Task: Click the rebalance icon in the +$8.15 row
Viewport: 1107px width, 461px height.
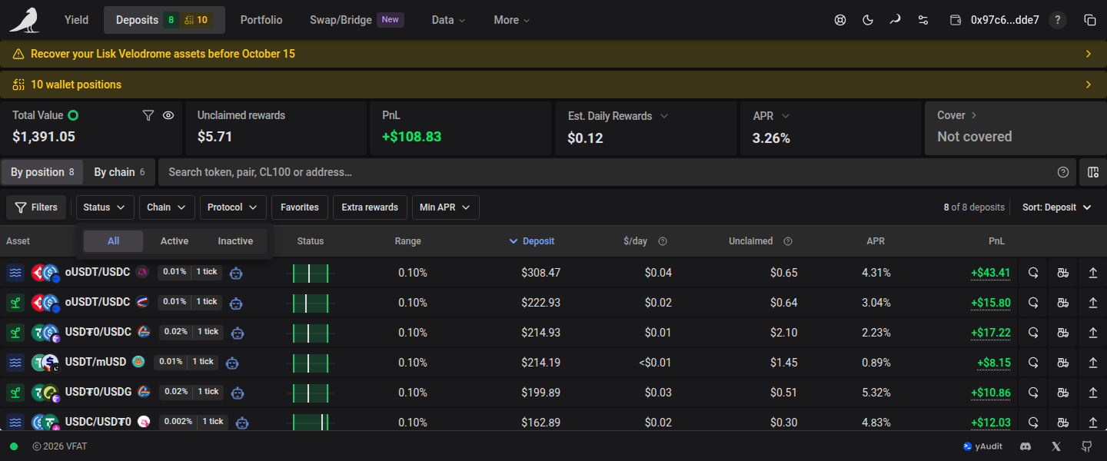Action: point(1033,363)
